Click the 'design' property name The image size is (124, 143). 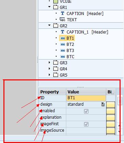(x=46, y=104)
